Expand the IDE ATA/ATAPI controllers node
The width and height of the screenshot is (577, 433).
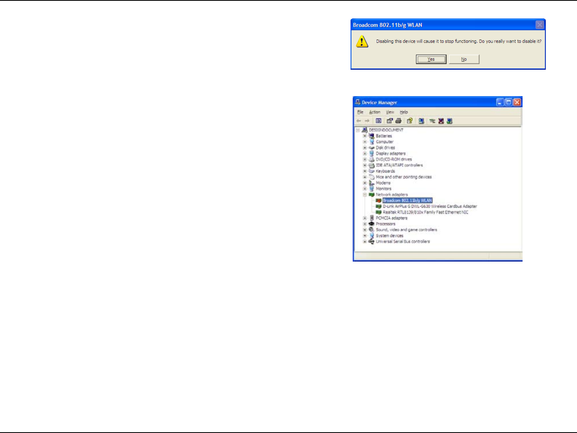(x=365, y=165)
